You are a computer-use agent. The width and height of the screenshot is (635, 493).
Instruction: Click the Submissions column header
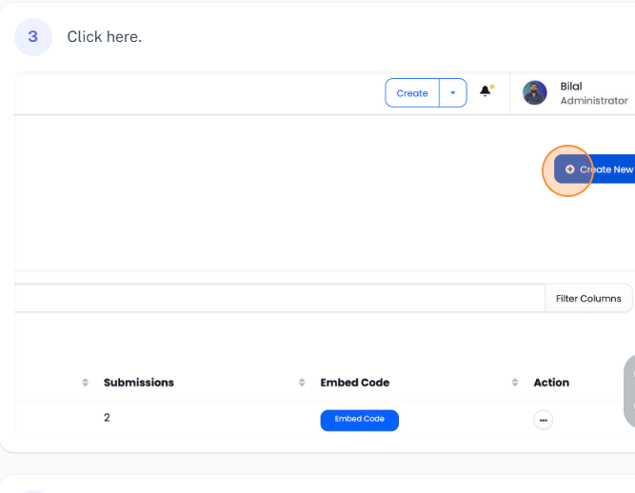point(139,383)
